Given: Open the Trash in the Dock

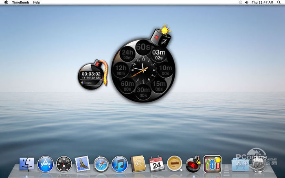Looking at the screenshot, I should coord(259,164).
